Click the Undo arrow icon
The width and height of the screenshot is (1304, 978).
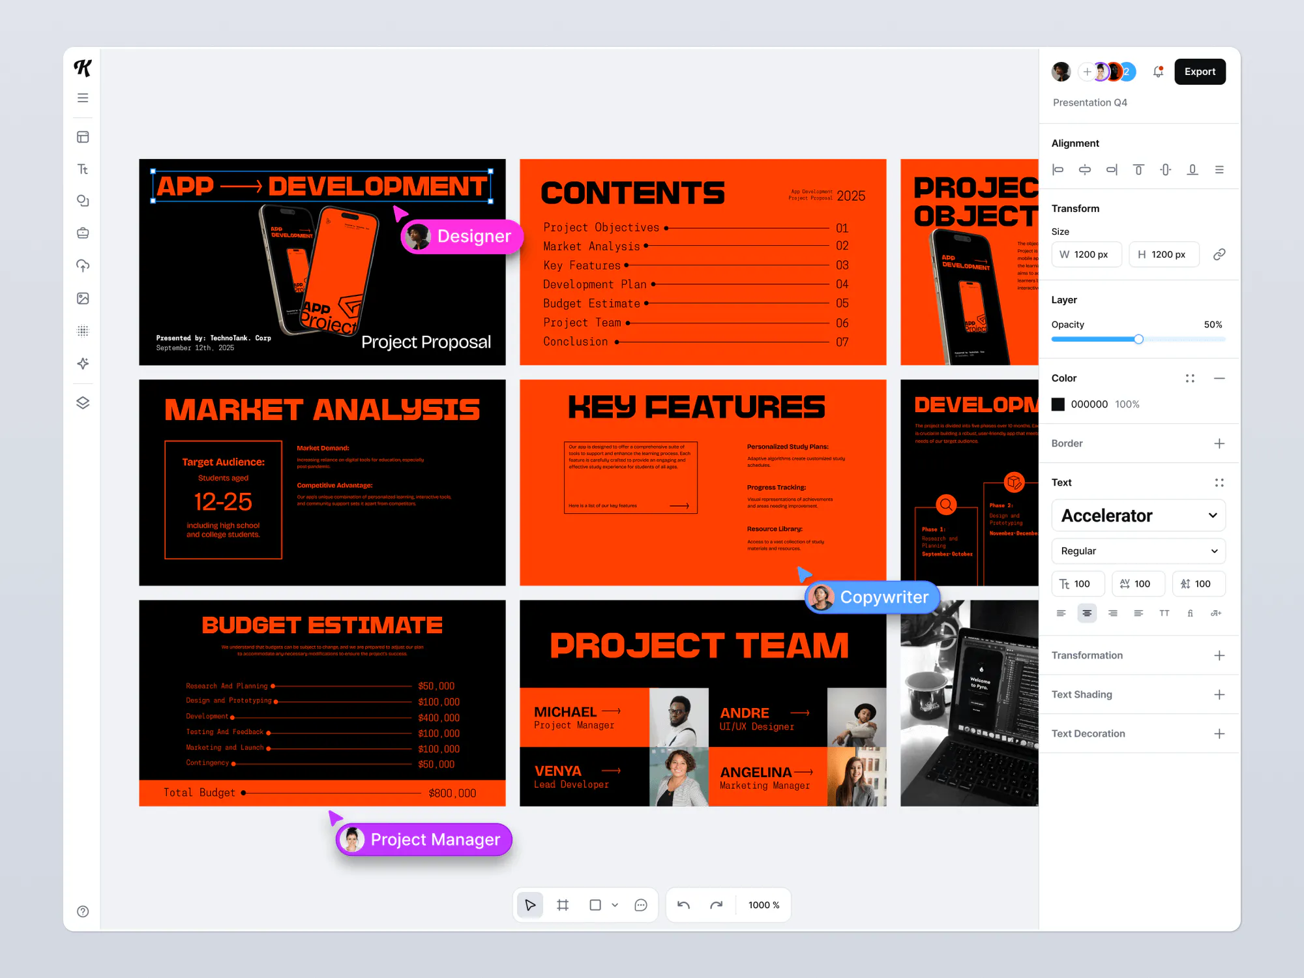683,905
